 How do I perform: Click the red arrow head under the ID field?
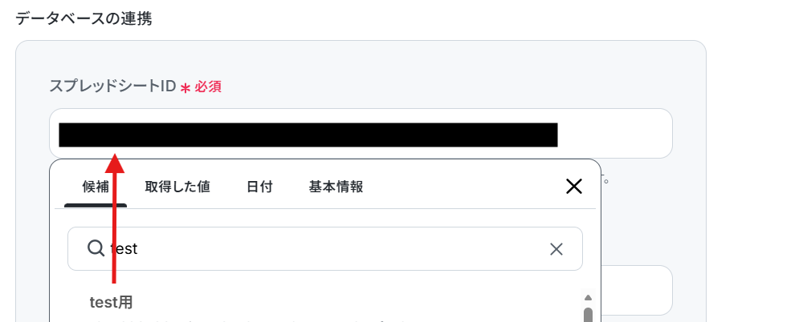(x=115, y=163)
